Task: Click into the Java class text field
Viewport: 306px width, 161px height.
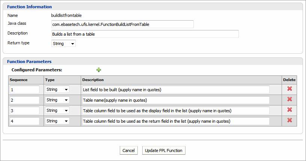Action: point(122,24)
